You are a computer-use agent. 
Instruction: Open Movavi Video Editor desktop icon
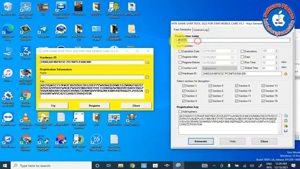(96, 143)
